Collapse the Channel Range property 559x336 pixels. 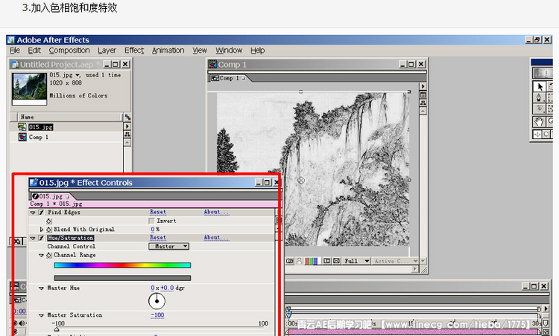41,255
